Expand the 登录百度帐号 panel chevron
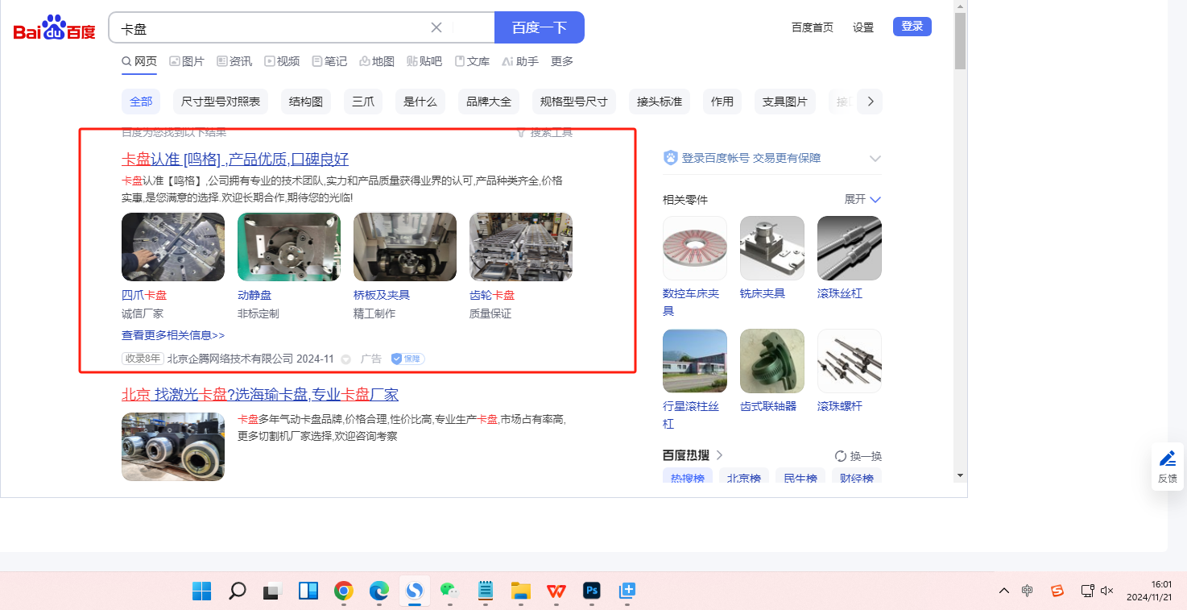Image resolution: width=1187 pixels, height=610 pixels. 875,159
